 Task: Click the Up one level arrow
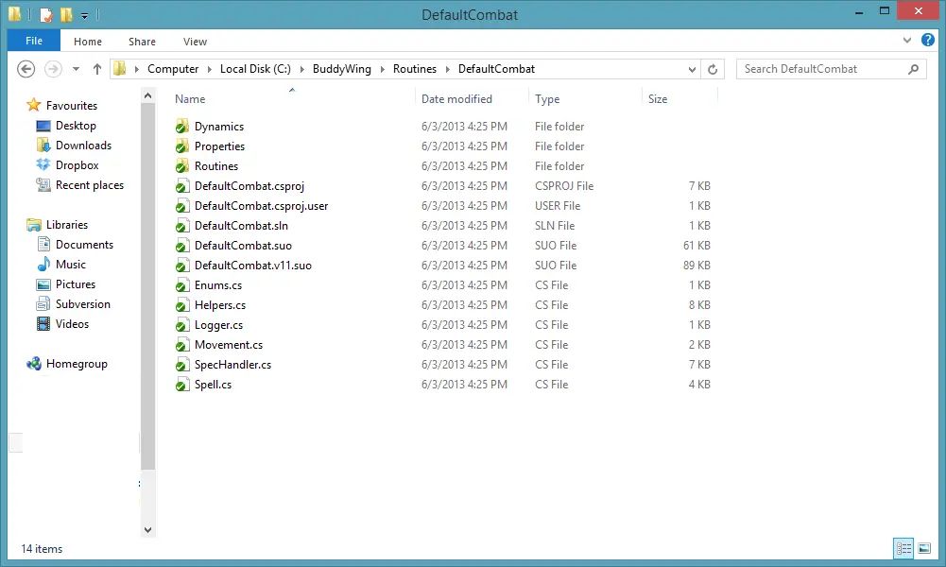96,69
